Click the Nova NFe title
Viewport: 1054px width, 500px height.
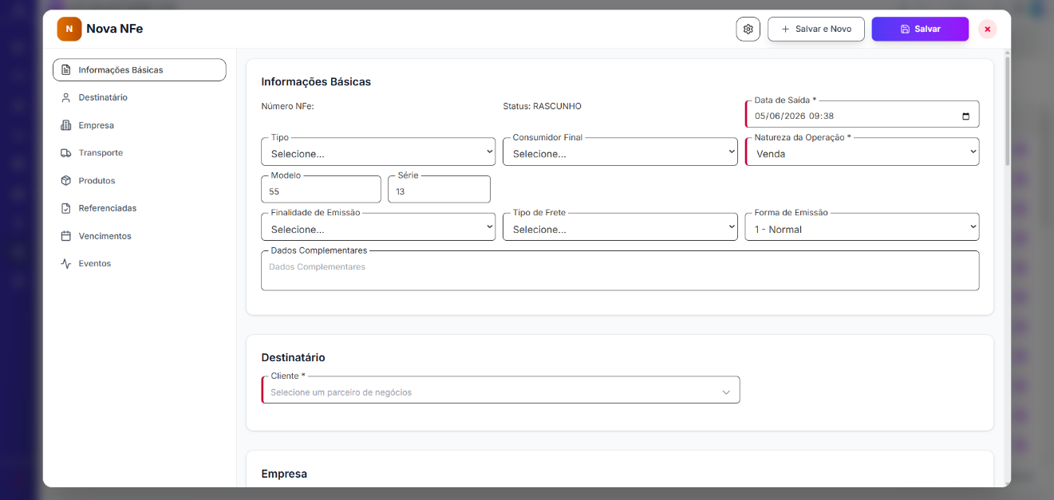[115, 29]
